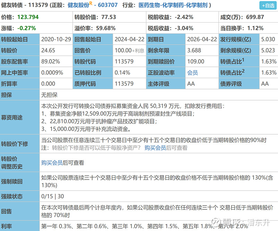278x231 pixels.
Task: Click 购买会员 link in 转股价调整历史 row
Action: coord(52,163)
